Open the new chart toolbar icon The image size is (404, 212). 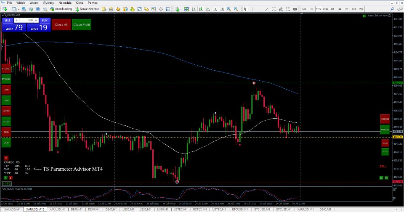[x=5, y=9]
